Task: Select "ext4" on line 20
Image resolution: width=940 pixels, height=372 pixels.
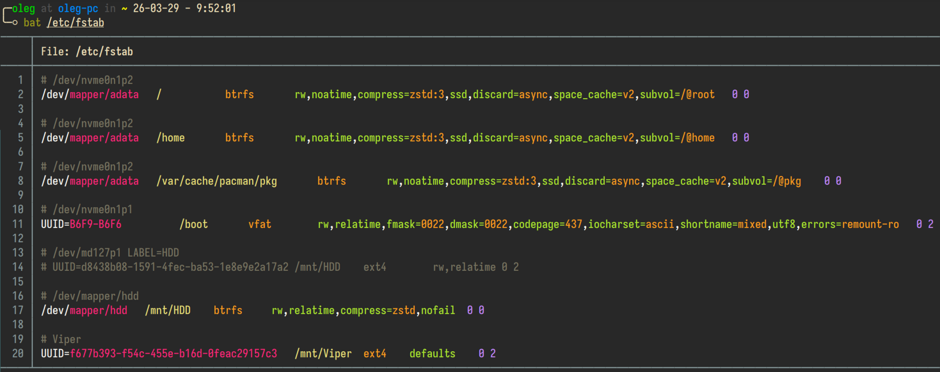Action: click(375, 354)
